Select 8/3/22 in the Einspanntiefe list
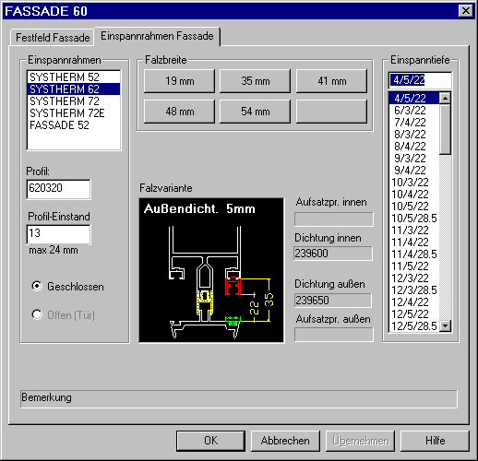 (x=414, y=135)
